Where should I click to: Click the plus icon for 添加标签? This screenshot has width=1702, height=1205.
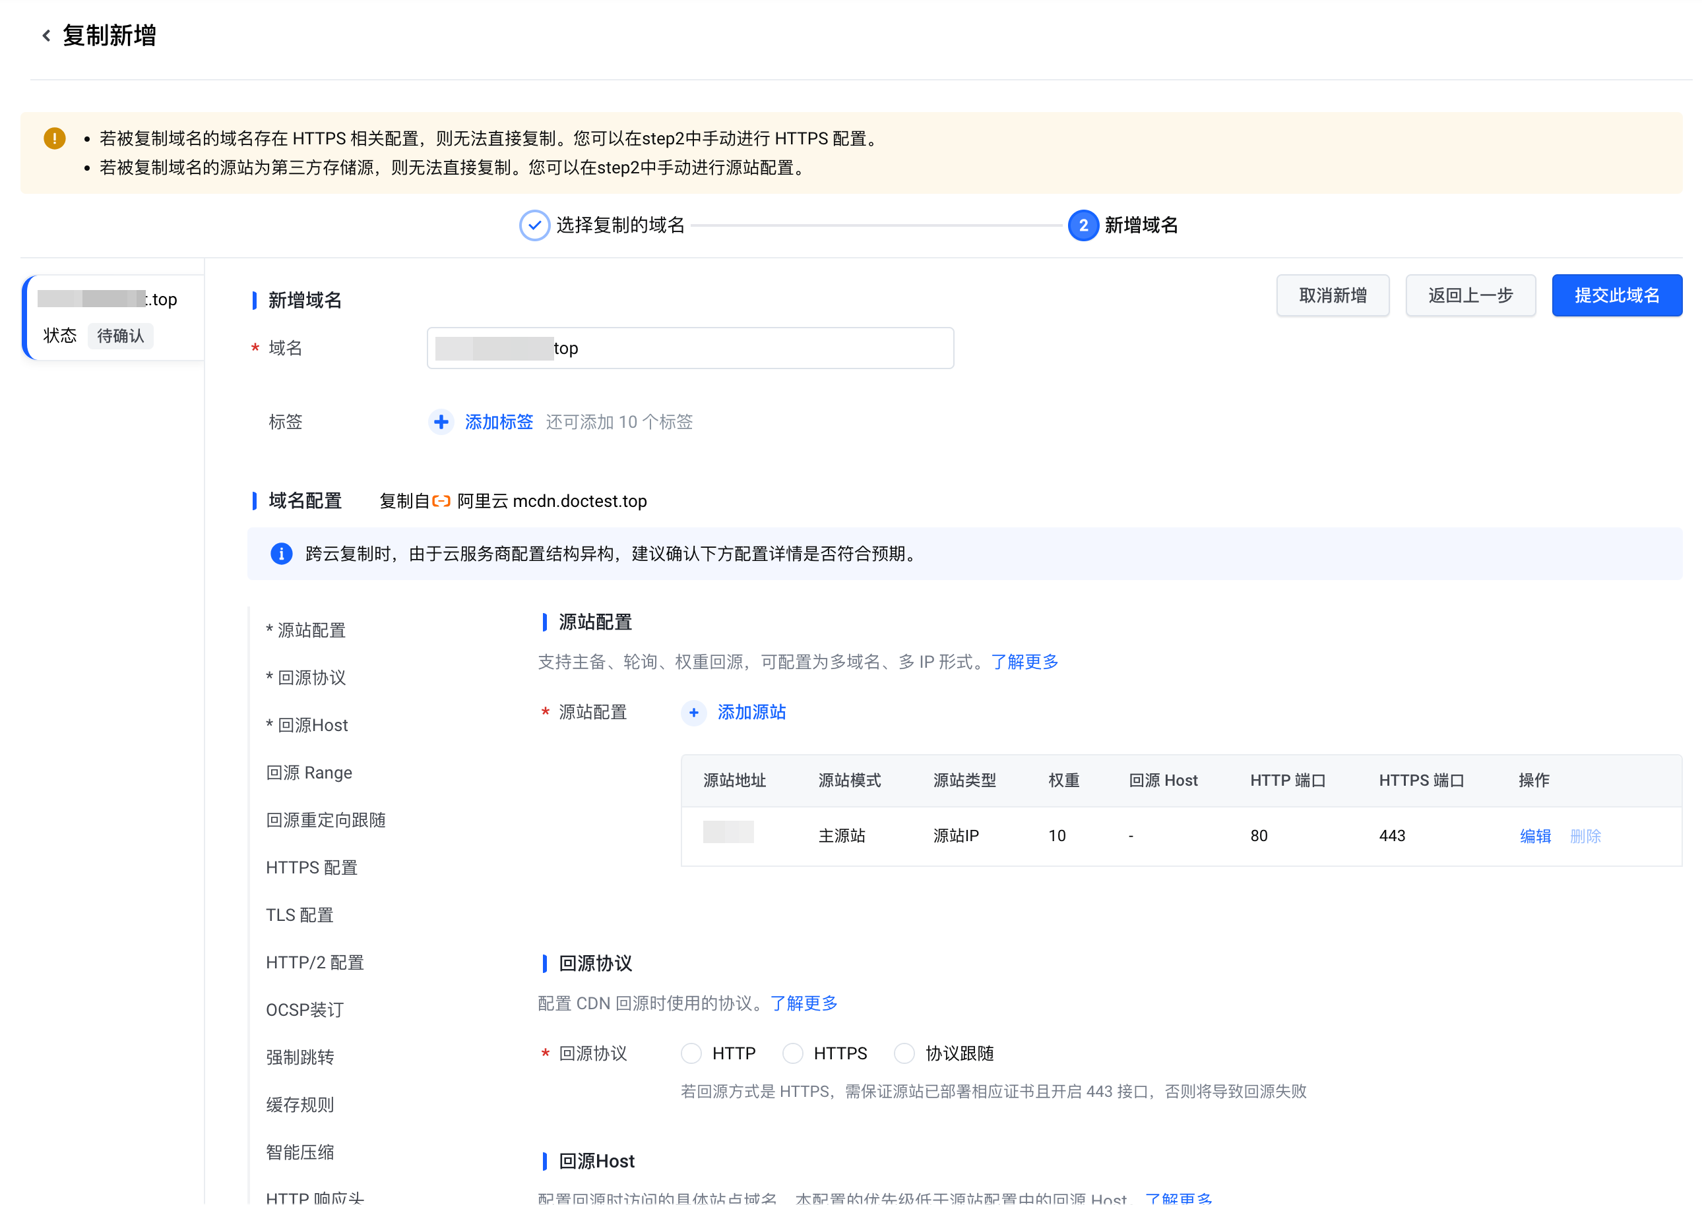(x=441, y=422)
